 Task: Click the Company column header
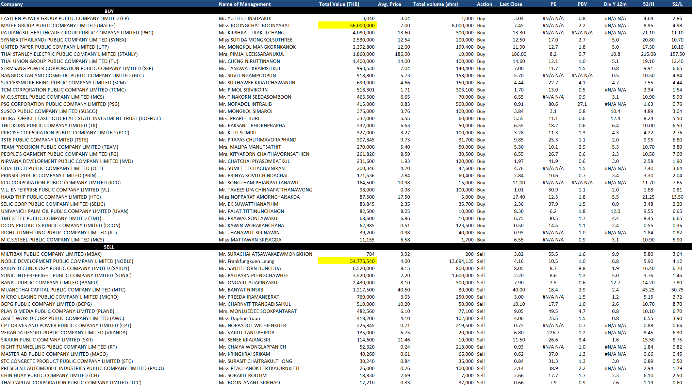pos(12,4)
